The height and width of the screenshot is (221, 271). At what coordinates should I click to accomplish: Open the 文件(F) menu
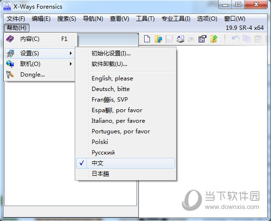click(16, 19)
